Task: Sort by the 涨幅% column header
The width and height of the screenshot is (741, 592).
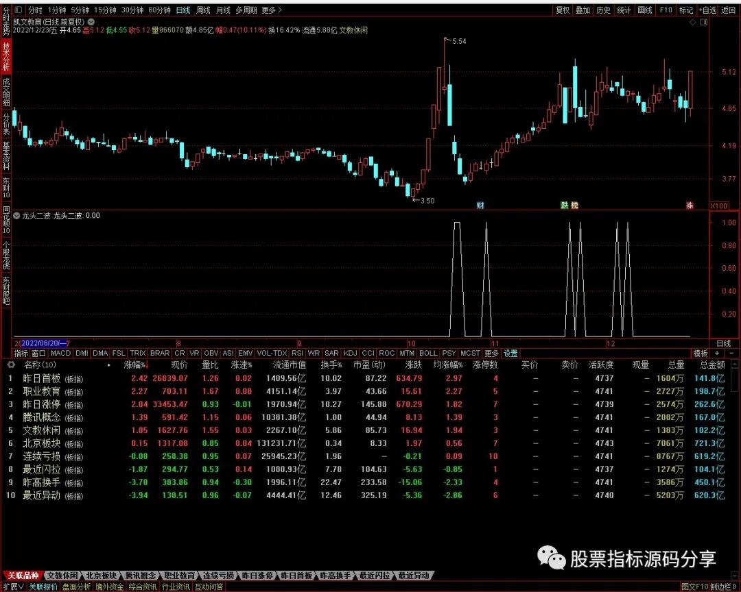Action: click(136, 365)
